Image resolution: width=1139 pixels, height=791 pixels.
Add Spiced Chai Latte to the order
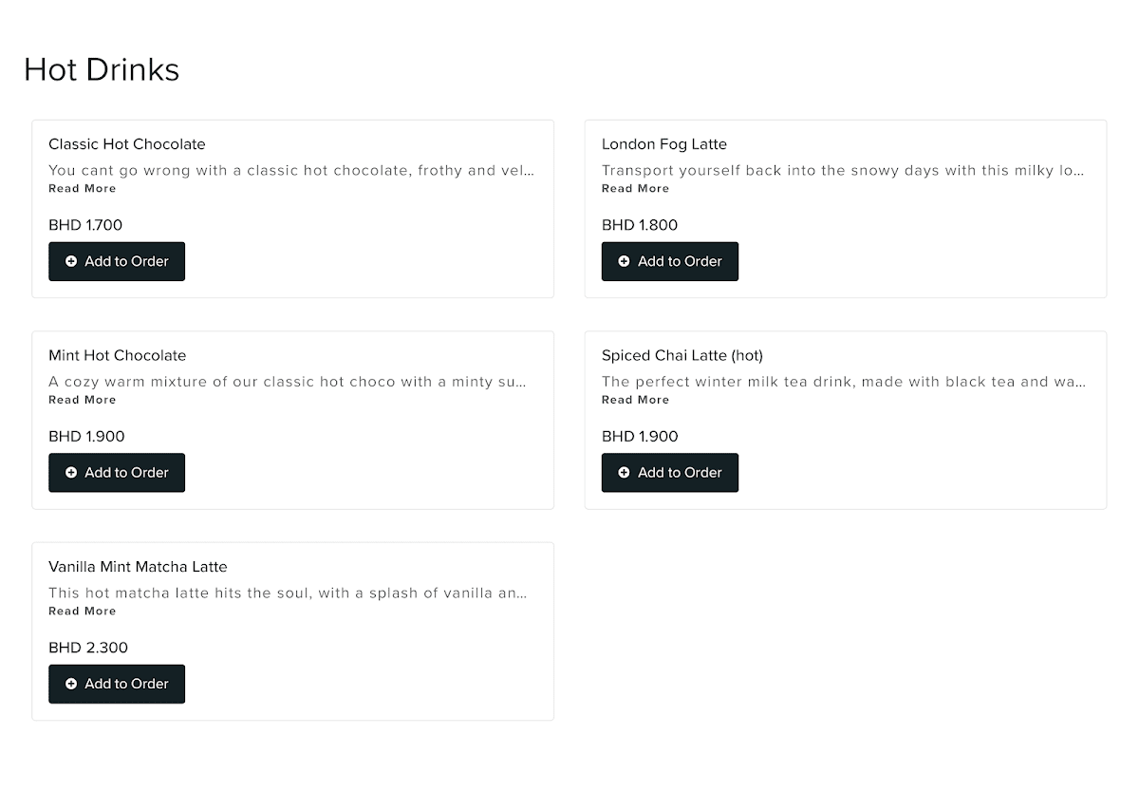(669, 473)
